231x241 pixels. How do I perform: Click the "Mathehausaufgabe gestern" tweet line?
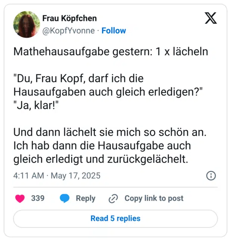point(110,52)
